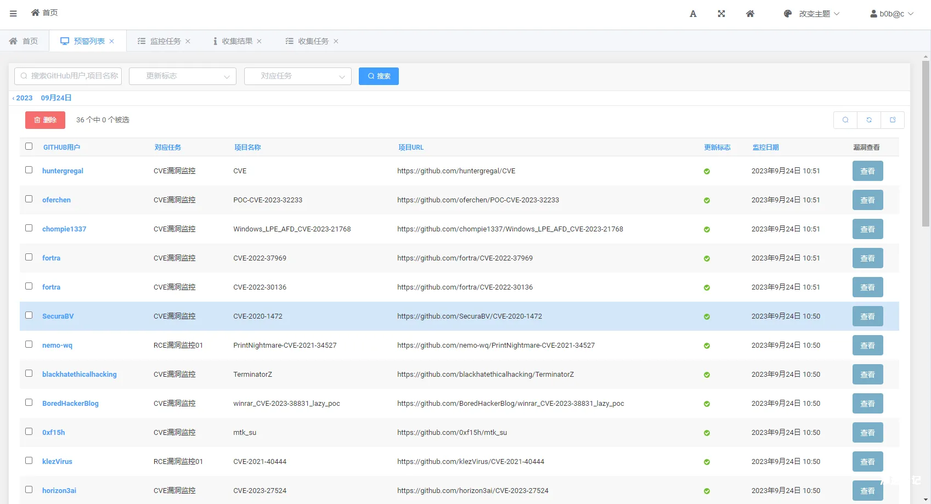931x504 pixels.
Task: Tick the checkbox for huntergregal row
Action: pyautogui.click(x=29, y=170)
